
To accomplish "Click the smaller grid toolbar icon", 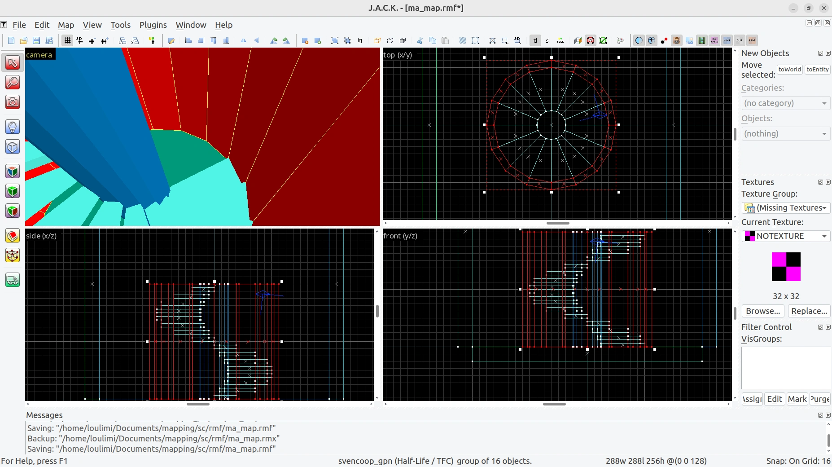I will pos(92,40).
